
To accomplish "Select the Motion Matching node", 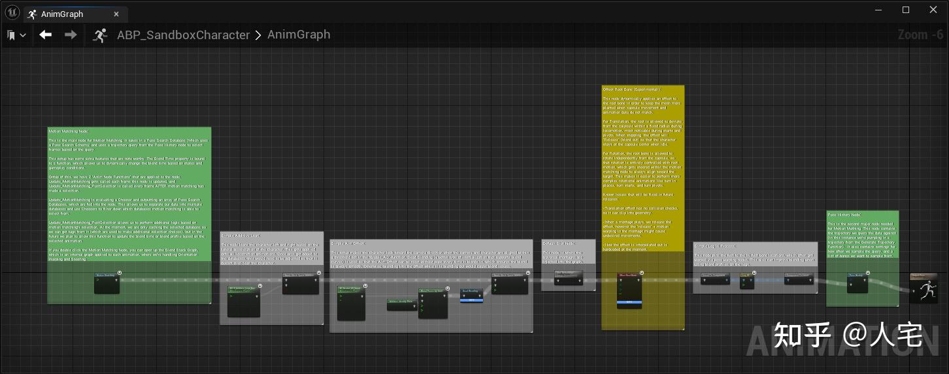I will (x=107, y=283).
